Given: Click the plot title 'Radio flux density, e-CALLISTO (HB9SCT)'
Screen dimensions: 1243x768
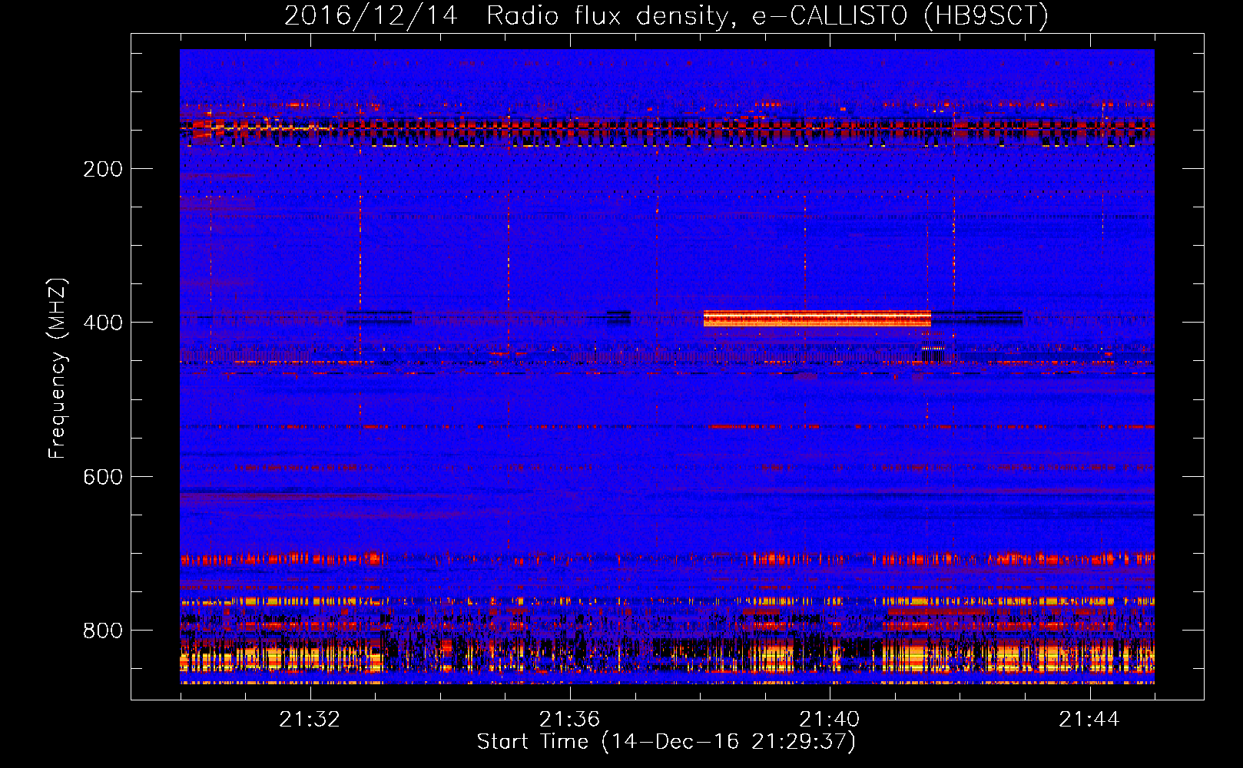Looking at the screenshot, I should pos(767,15).
